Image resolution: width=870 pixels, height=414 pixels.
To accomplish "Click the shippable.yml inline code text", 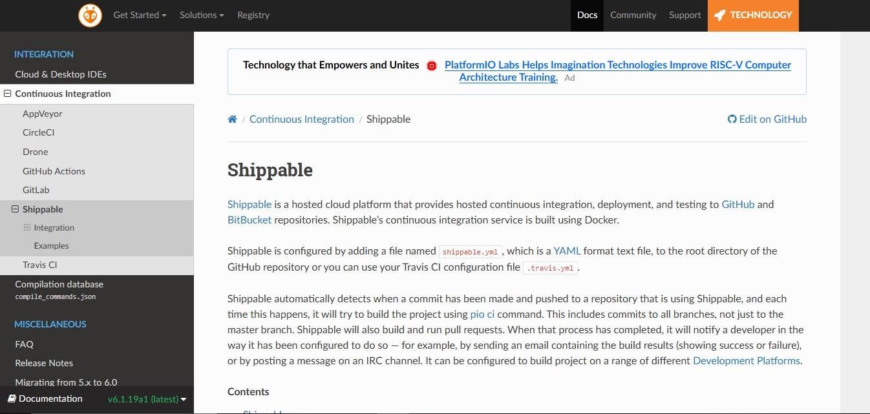I will point(471,252).
